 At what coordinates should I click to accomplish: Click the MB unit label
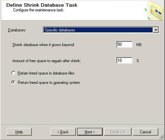[139, 45]
